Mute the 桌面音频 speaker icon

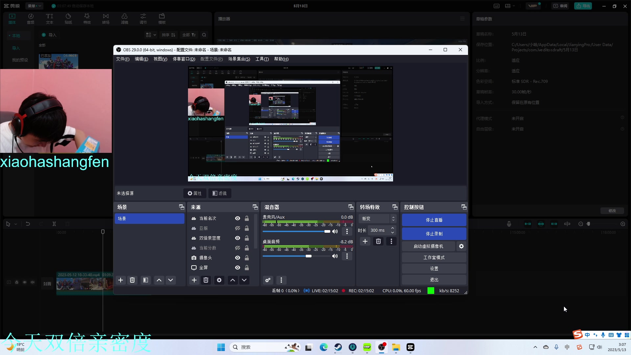(x=335, y=256)
